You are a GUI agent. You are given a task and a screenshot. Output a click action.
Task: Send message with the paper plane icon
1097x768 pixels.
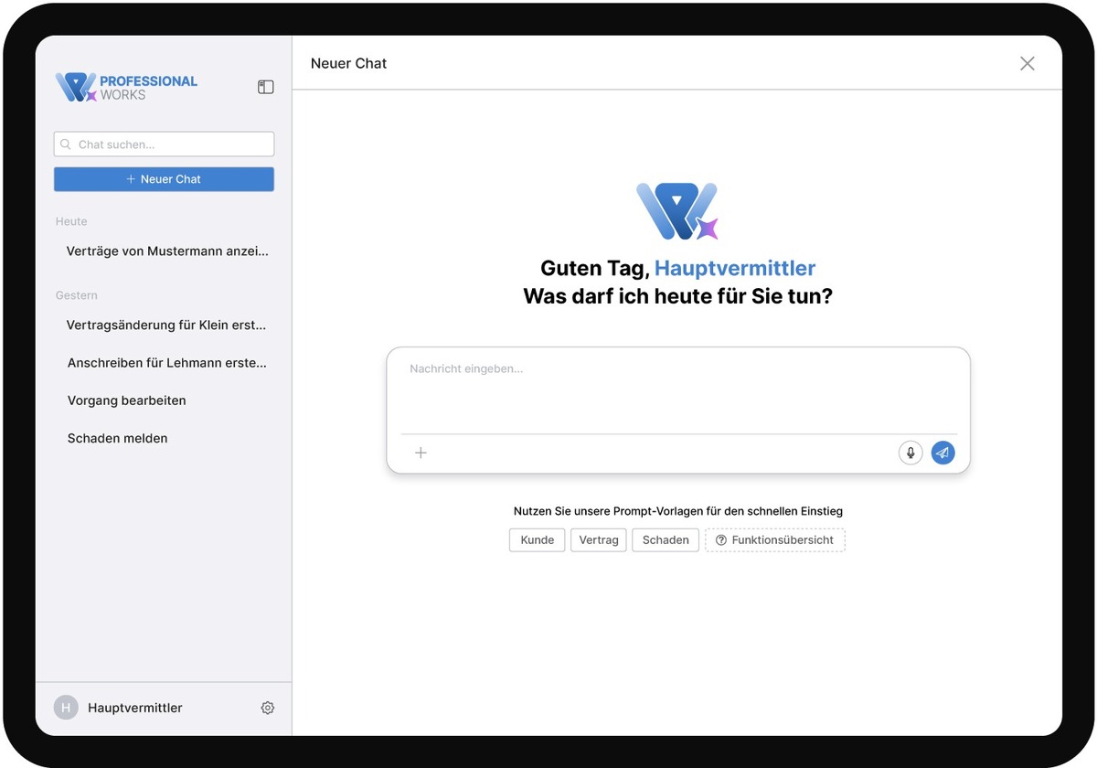tap(943, 453)
